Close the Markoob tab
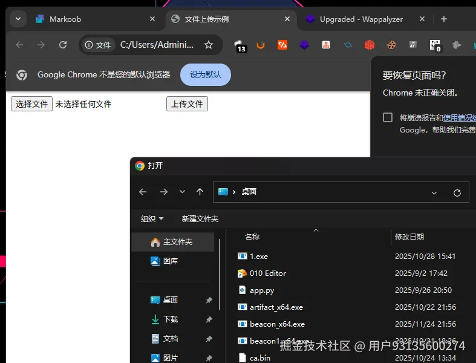Screen dimensions: 476x363 152,19
